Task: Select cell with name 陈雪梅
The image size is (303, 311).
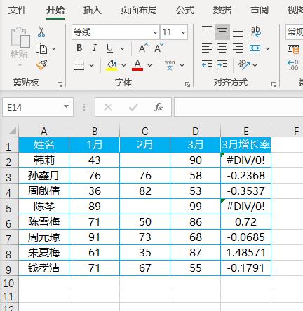Action: click(x=44, y=222)
